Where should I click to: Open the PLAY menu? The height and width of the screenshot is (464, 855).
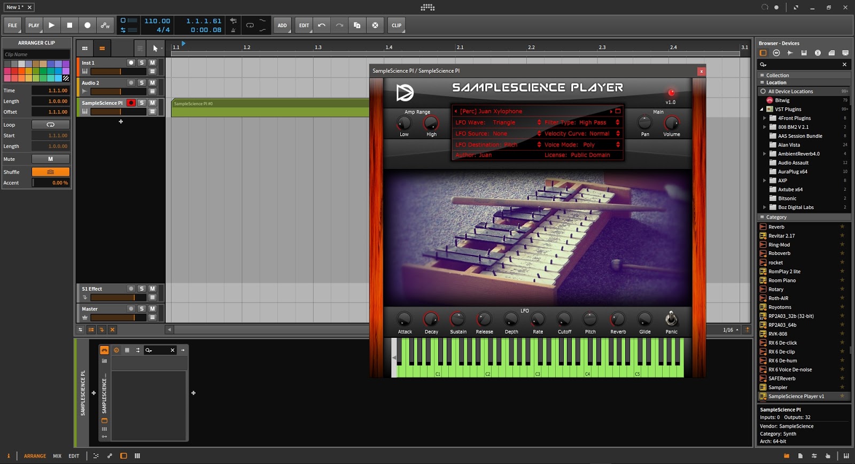pos(34,25)
